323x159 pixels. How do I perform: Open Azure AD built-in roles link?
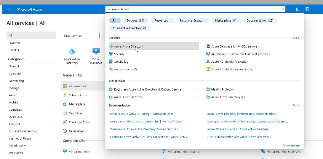pyautogui.click(x=239, y=129)
